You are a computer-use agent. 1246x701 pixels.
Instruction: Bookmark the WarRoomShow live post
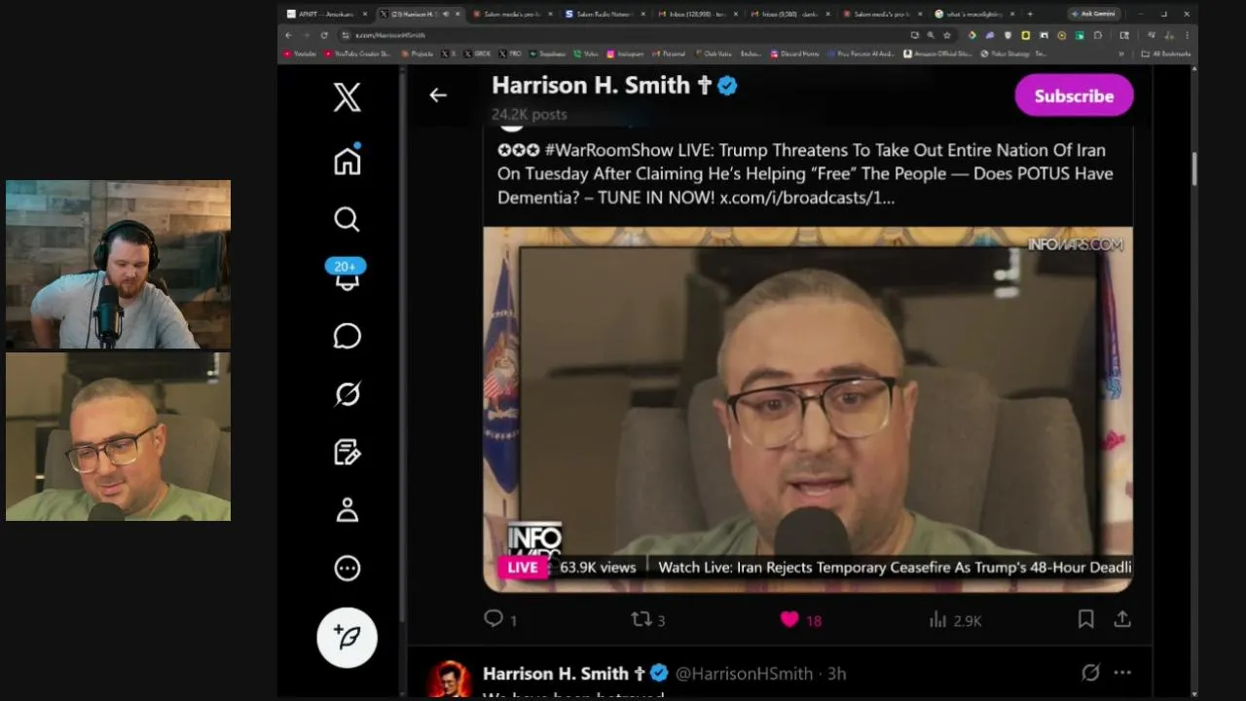point(1085,619)
